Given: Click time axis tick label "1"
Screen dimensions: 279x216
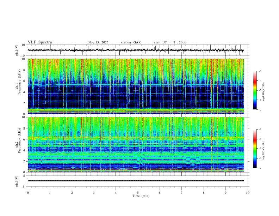Looking at the screenshot, I should (50, 193).
